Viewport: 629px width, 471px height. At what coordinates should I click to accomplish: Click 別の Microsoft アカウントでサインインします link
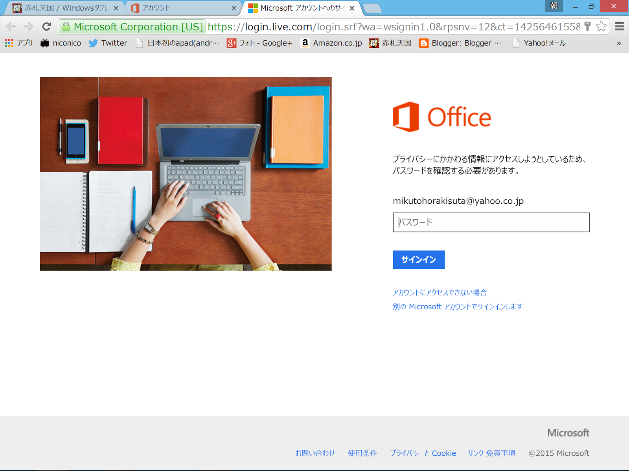pyautogui.click(x=458, y=307)
